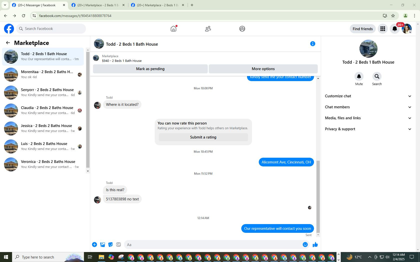Viewport: 420px width, 262px height.
Task: Open the volume control in system tray
Action: 387,257
